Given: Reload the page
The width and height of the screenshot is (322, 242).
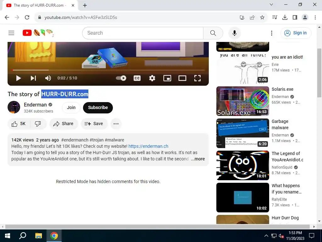Looking at the screenshot, I should point(27,17).
